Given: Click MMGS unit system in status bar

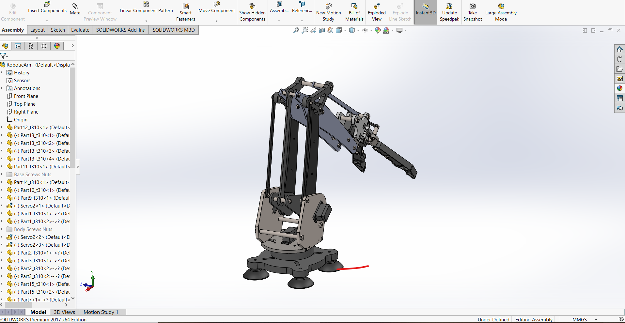Looking at the screenshot, I should [580, 319].
